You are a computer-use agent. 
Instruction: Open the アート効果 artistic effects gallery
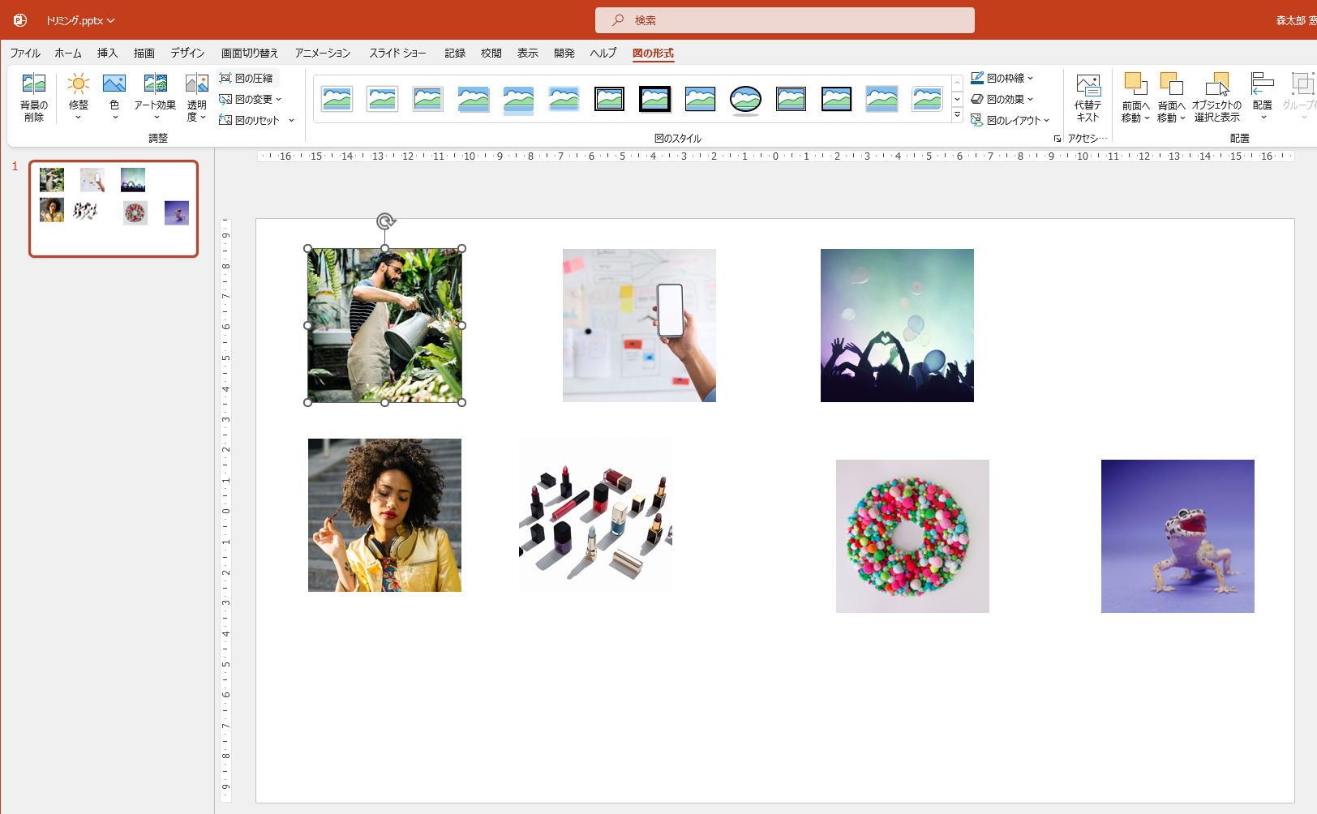(x=155, y=97)
